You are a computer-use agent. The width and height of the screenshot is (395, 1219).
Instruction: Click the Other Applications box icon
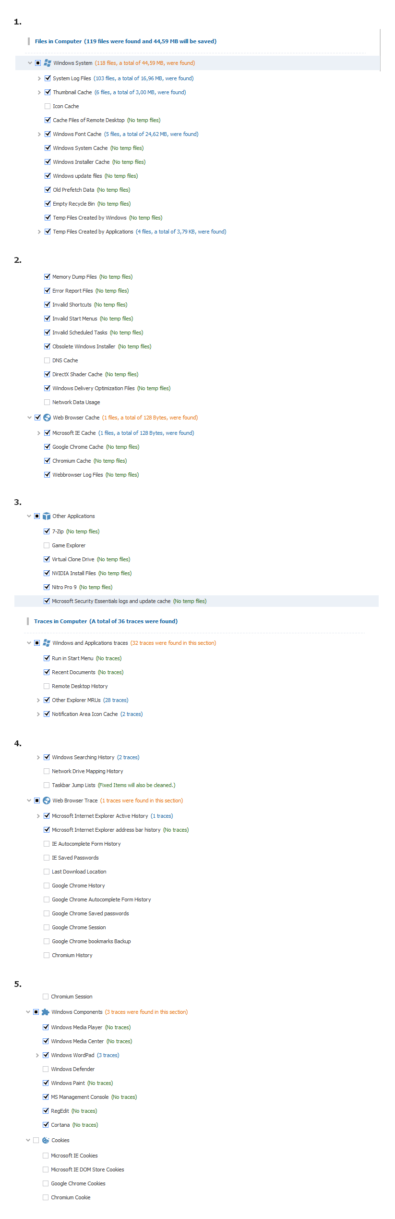(47, 516)
